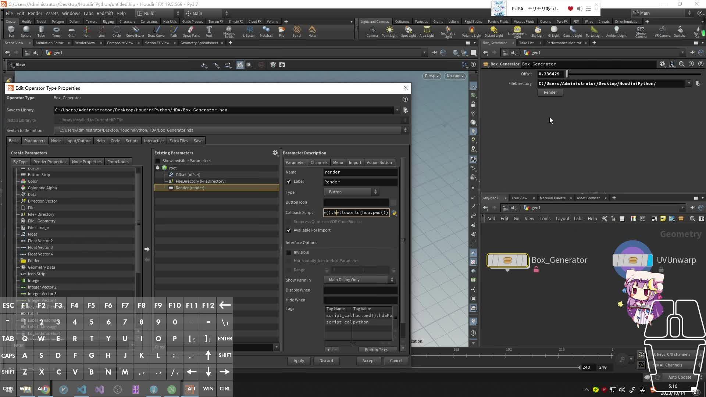Create an L-System from the shelf
The image size is (706, 397).
pos(250,31)
